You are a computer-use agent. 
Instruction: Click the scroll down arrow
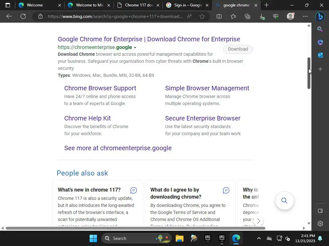[309, 223]
